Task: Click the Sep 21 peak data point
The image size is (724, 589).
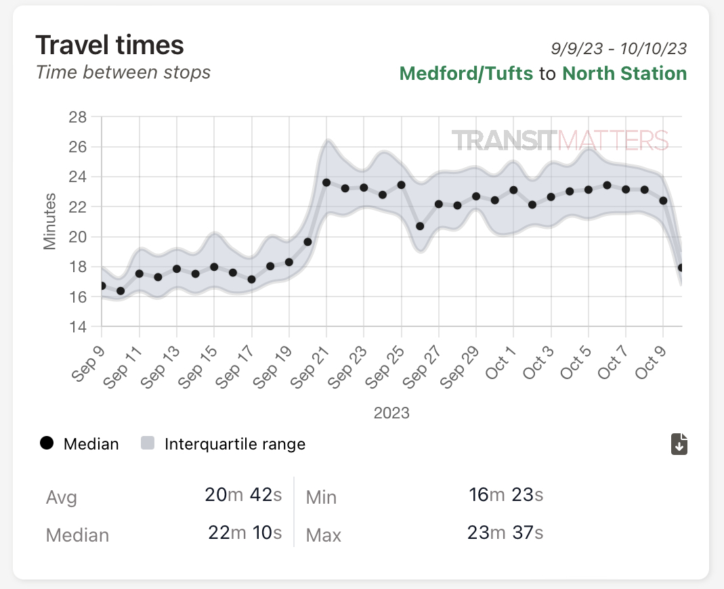Action: pos(326,183)
